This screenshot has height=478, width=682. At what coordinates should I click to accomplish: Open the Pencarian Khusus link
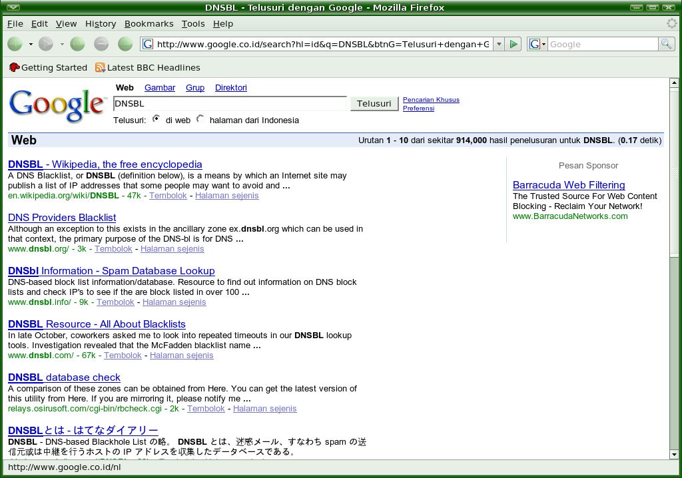coord(431,100)
